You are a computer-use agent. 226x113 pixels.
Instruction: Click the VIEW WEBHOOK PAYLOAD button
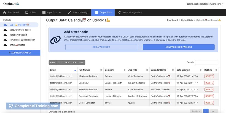point(179,47)
